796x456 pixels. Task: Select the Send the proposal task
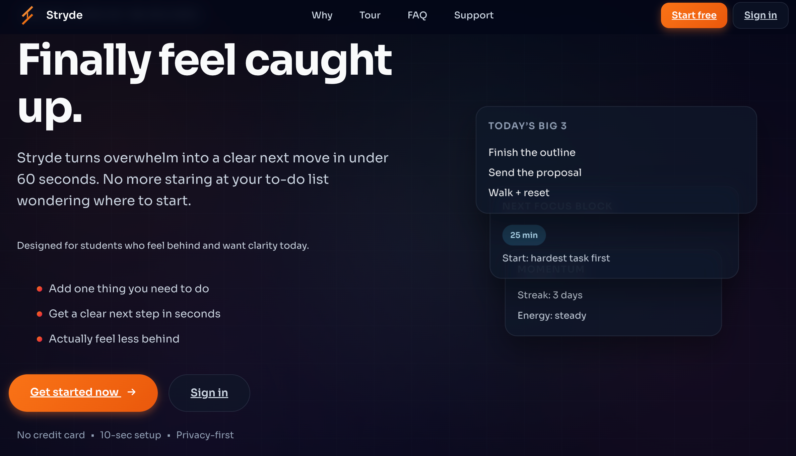click(535, 173)
